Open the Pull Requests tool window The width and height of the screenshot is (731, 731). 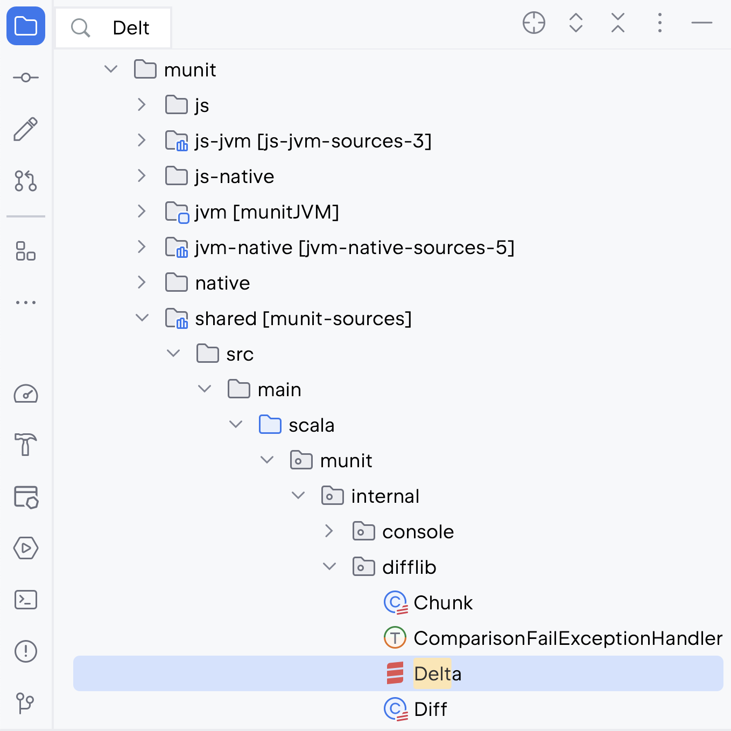[26, 181]
